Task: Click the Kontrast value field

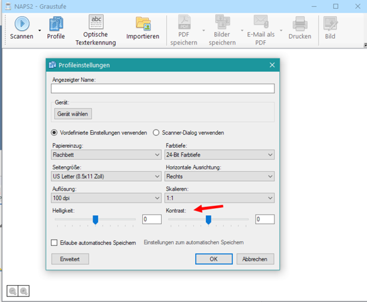Action: [x=265, y=220]
